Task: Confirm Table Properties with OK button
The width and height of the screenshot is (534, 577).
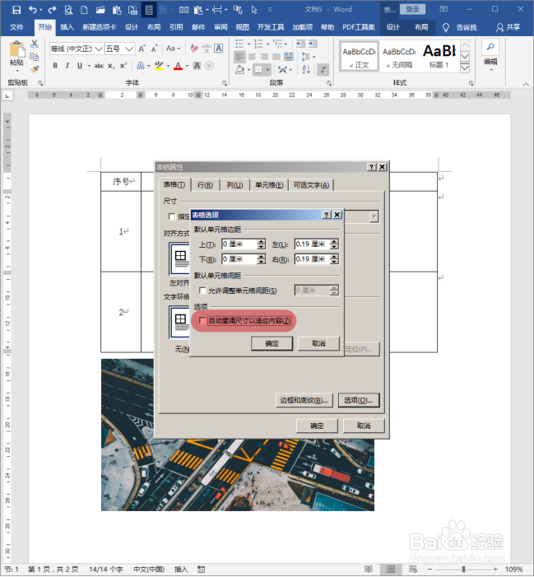Action: (x=317, y=426)
